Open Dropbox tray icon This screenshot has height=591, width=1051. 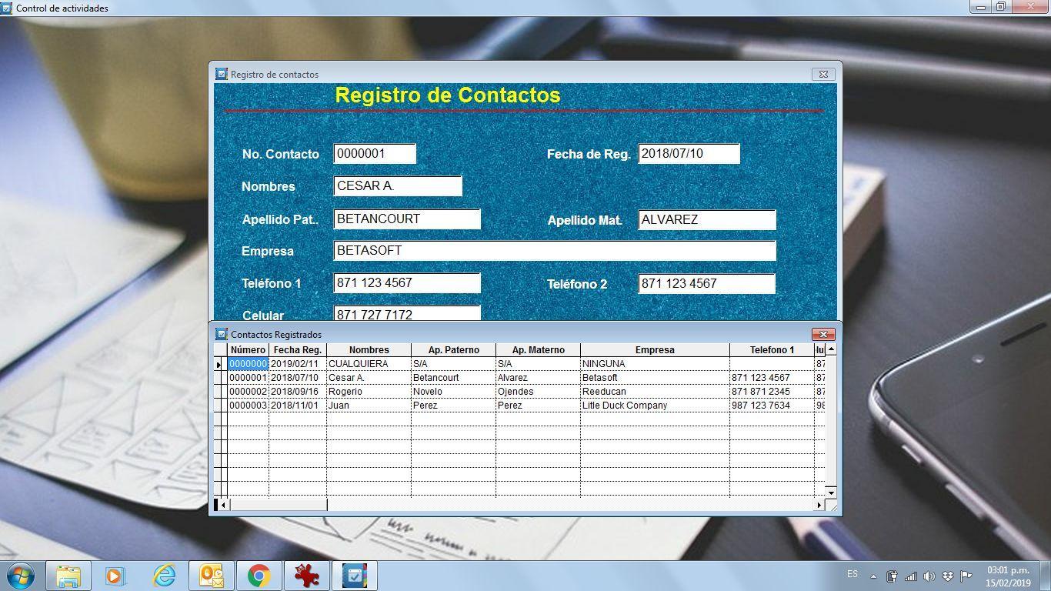[x=948, y=576]
